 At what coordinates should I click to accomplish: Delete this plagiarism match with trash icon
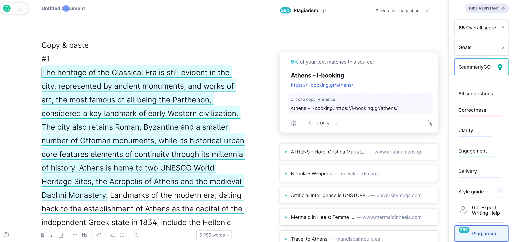430,123
